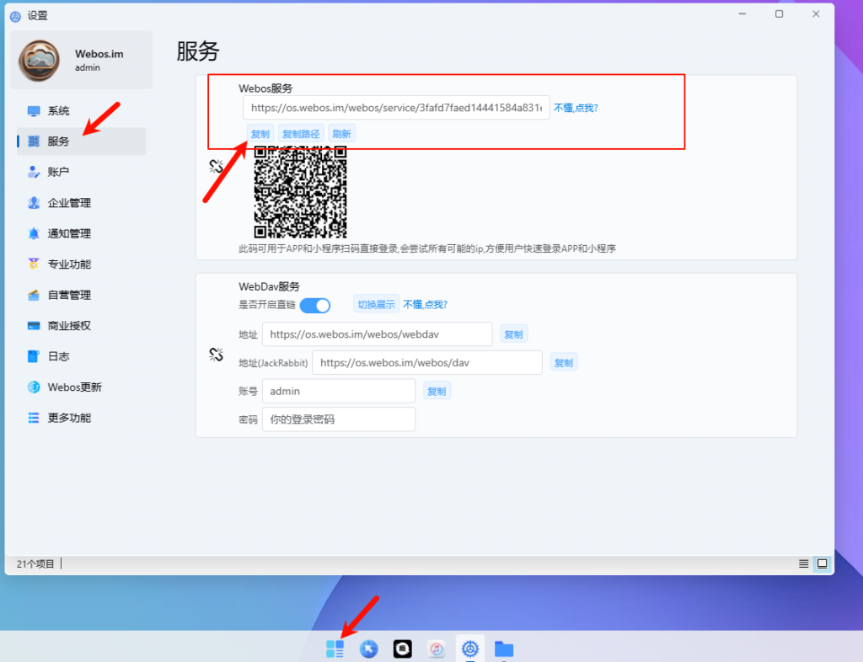Screen dimensions: 863x662
Task: Select the grid view icon in the status bar
Action: [x=823, y=563]
